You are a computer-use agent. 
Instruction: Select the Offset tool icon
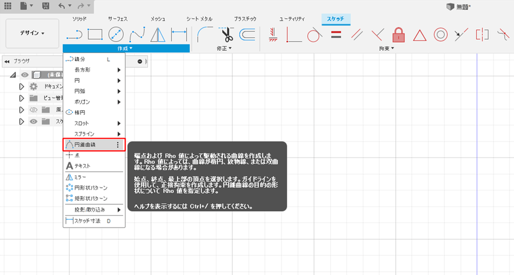point(247,34)
